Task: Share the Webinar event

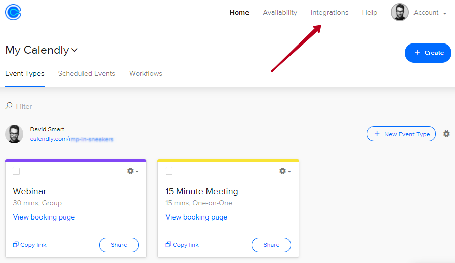Action: click(118, 245)
